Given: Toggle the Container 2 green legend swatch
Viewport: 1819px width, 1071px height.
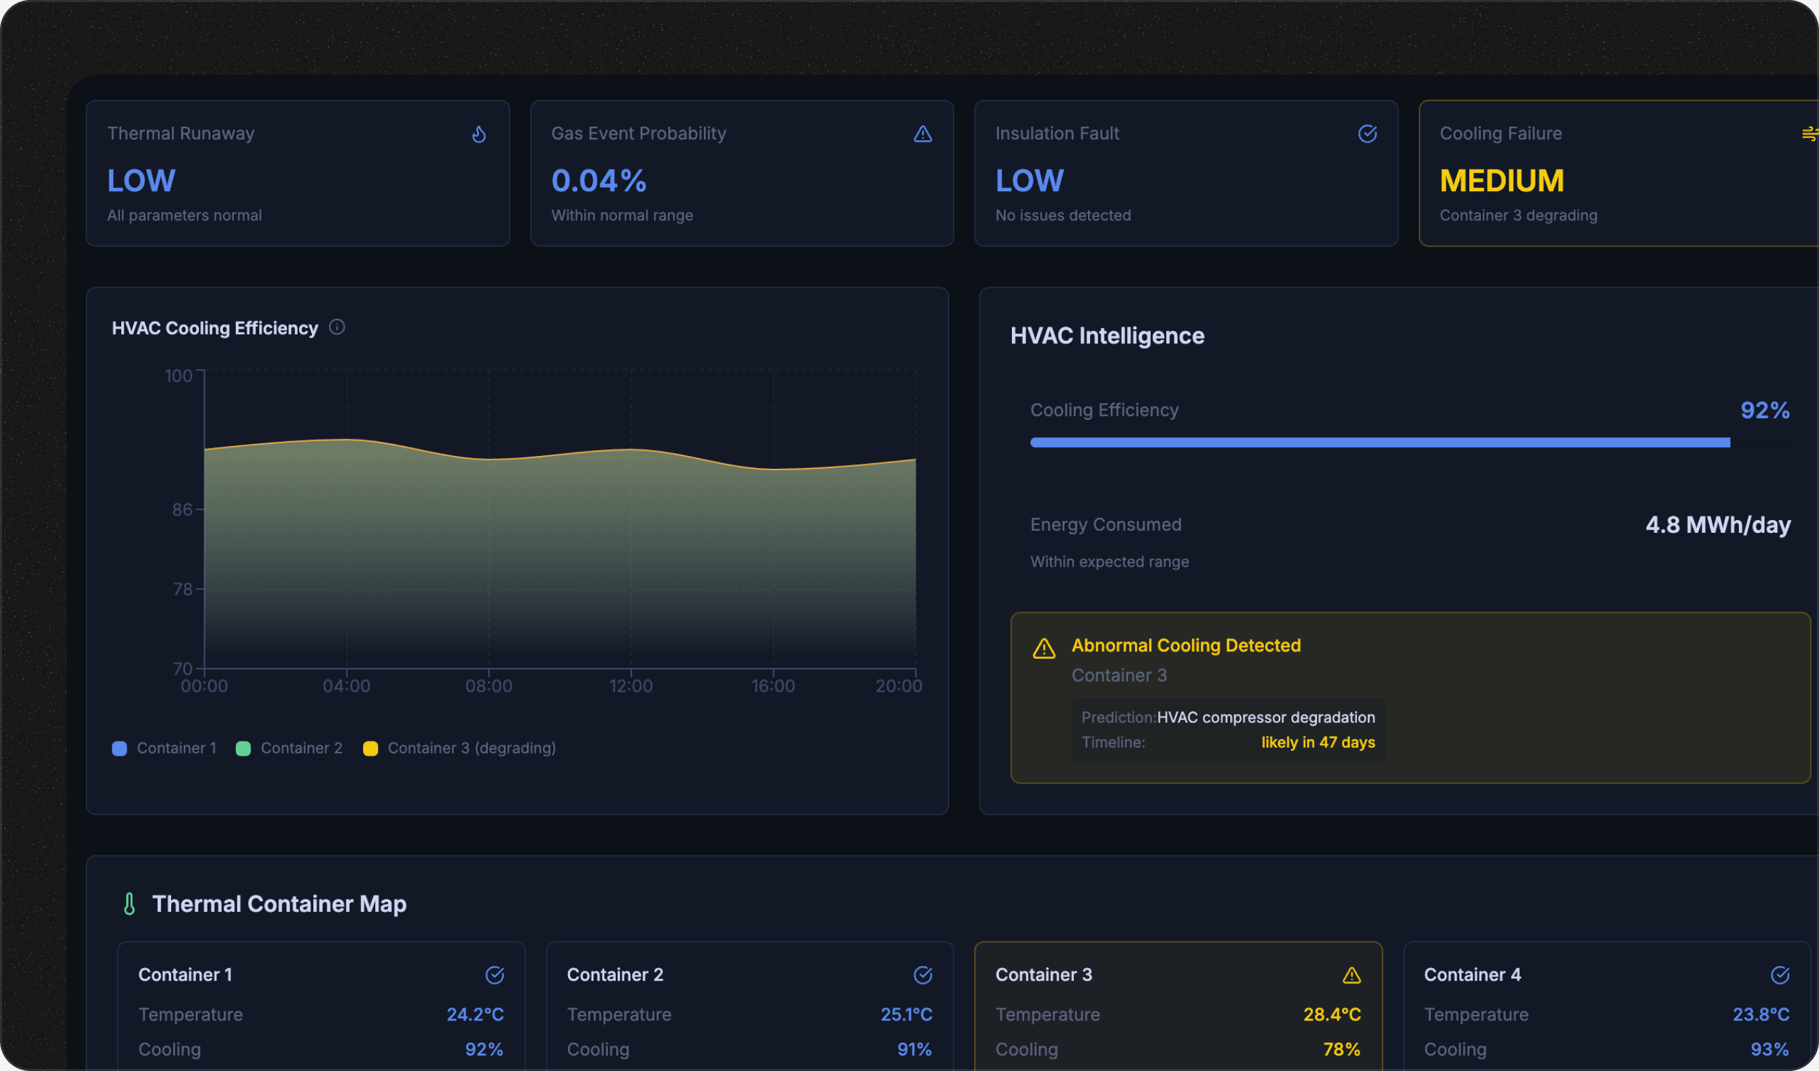Looking at the screenshot, I should pyautogui.click(x=243, y=748).
